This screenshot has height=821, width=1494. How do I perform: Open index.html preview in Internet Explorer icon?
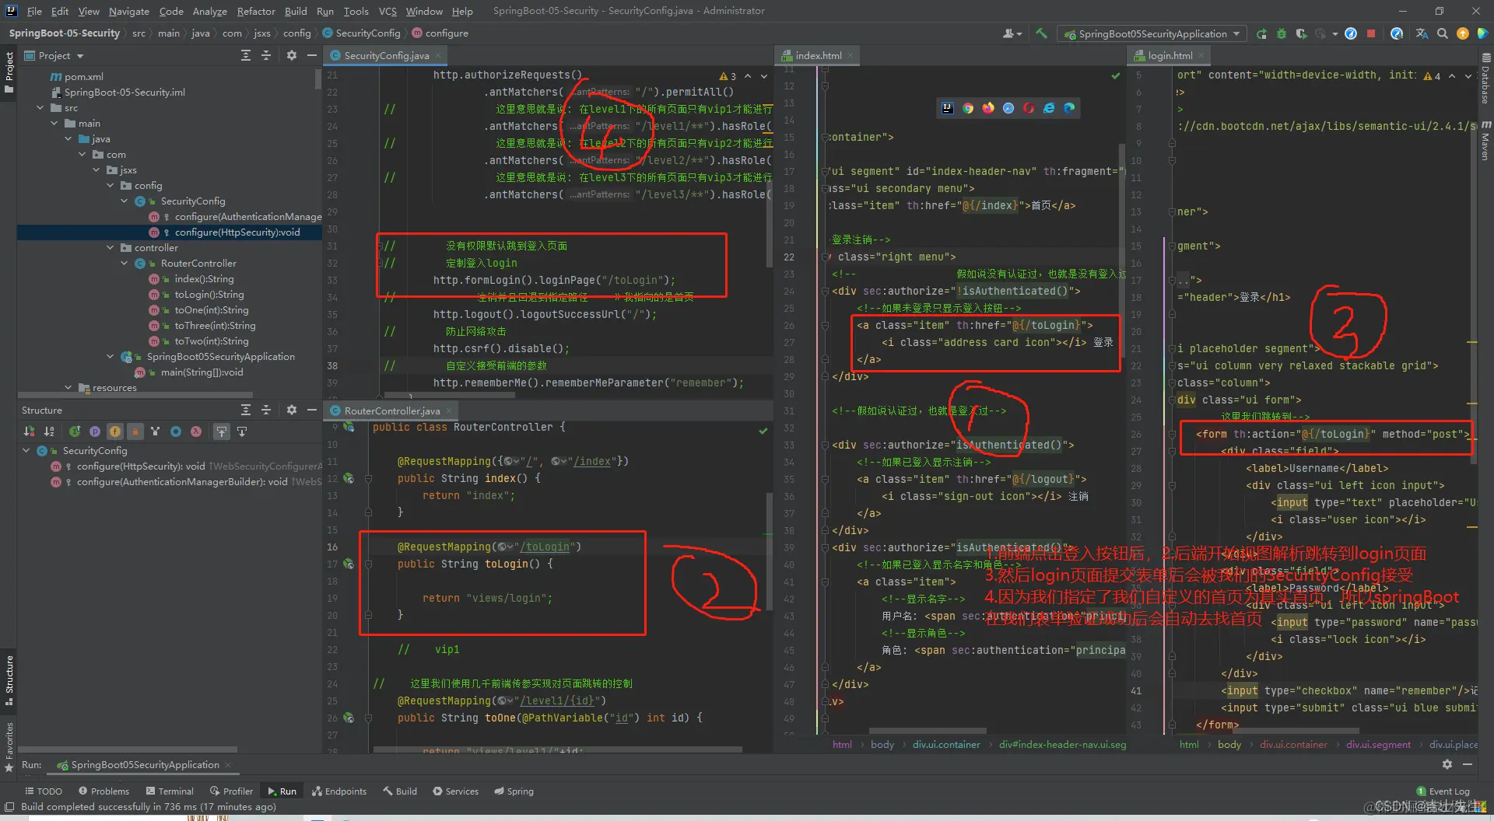1049,108
